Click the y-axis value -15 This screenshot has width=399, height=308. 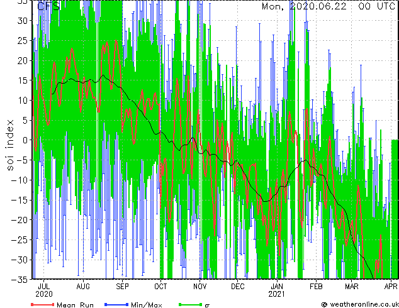click(20, 200)
